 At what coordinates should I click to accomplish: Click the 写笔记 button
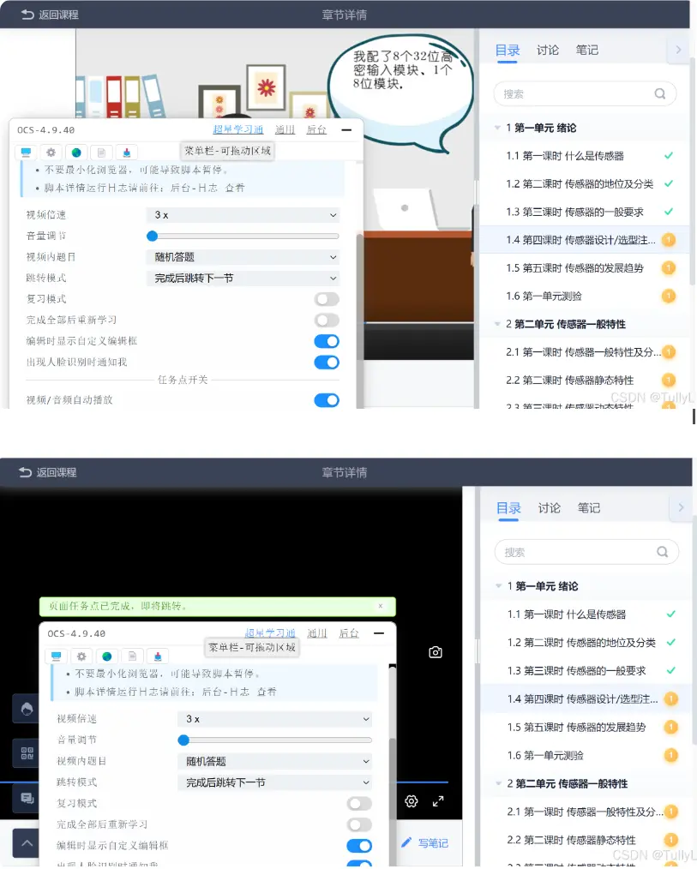[x=424, y=843]
